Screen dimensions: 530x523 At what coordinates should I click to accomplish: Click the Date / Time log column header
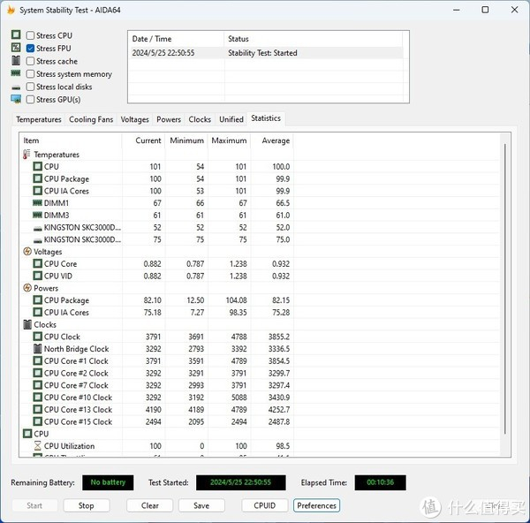(177, 39)
